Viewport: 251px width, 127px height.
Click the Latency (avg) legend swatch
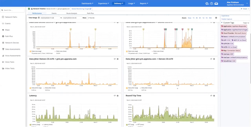(x=31, y=125)
